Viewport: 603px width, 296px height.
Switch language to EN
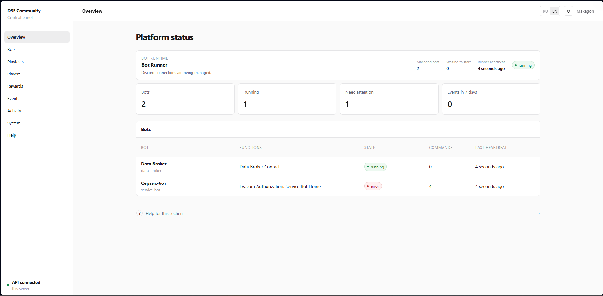(x=555, y=11)
